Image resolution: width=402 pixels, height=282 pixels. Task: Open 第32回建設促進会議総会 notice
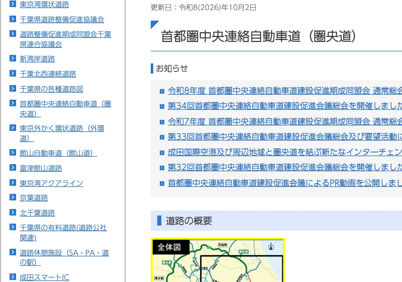(x=285, y=167)
